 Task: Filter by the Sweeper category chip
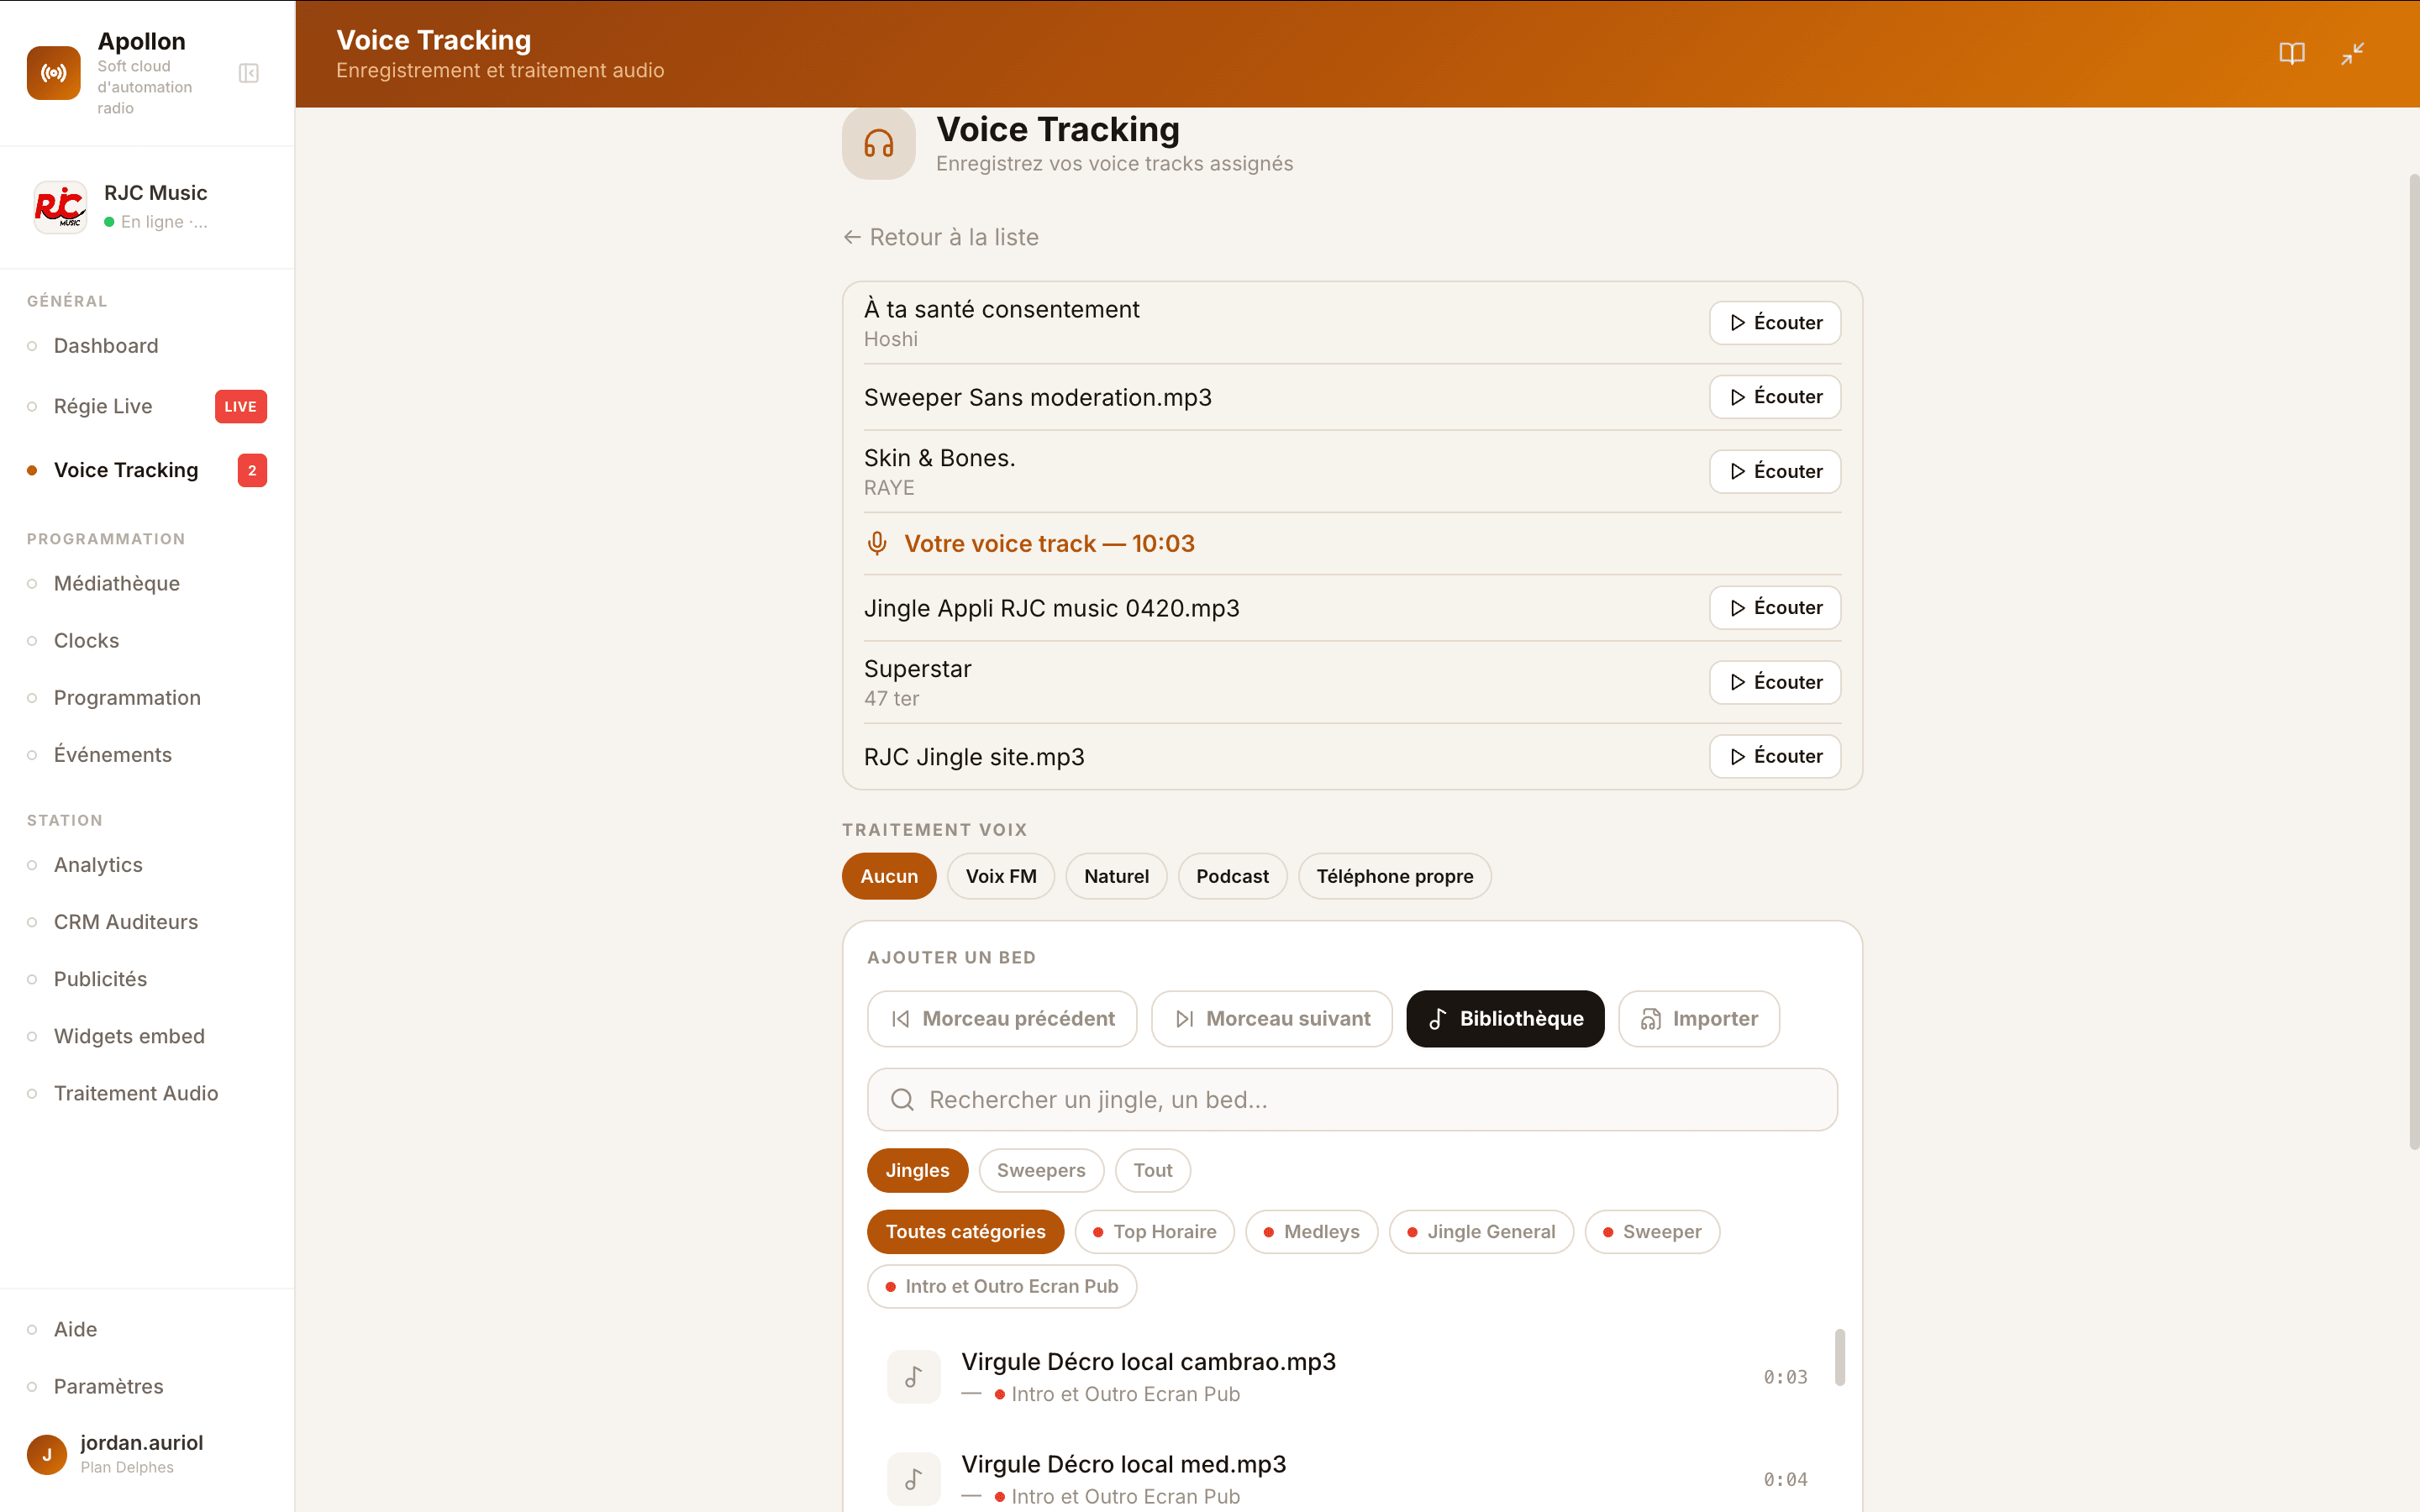click(x=1652, y=1232)
